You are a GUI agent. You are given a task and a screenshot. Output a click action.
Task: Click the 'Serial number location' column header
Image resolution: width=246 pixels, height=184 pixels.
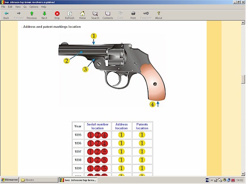(98, 126)
